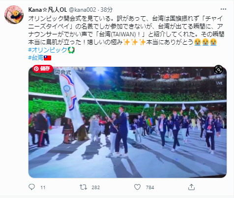Screen dimensions: 234x198
Task: Click the retweet arrows icon
Action: 83,187
